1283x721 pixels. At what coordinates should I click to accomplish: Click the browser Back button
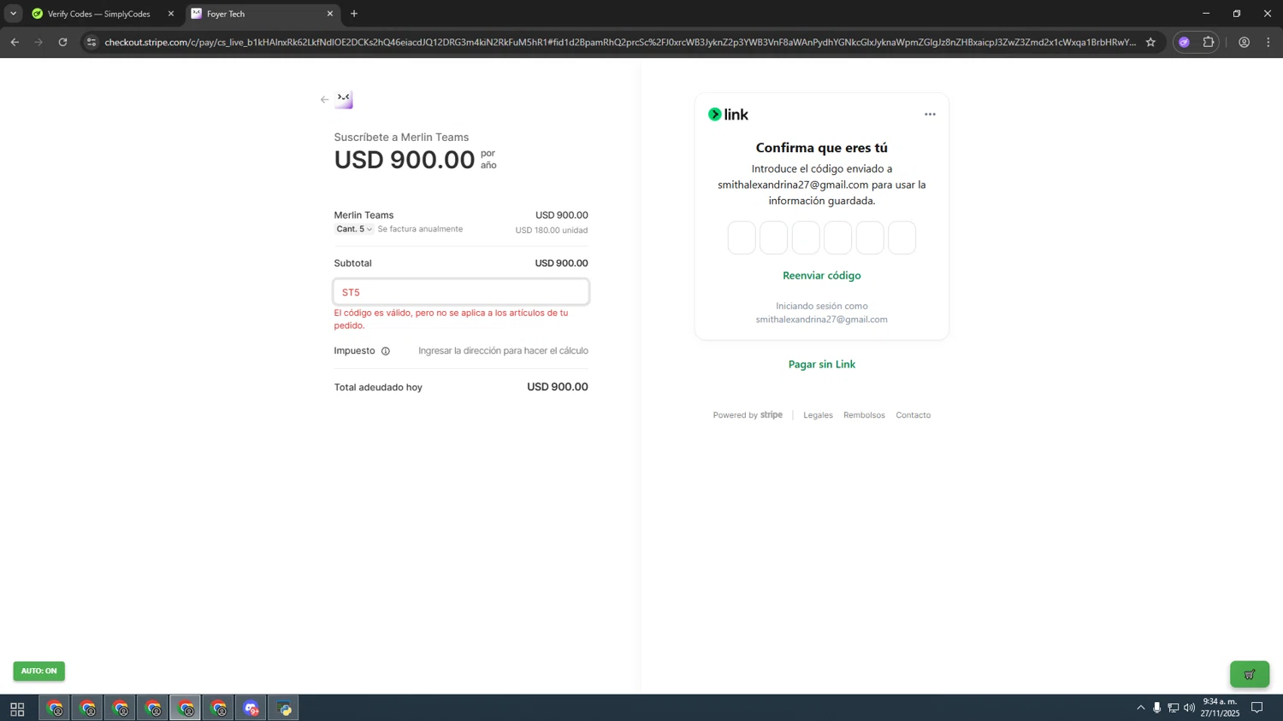click(15, 42)
